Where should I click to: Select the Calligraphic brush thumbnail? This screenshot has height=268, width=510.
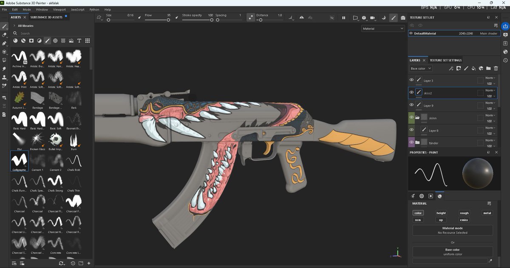point(20,161)
